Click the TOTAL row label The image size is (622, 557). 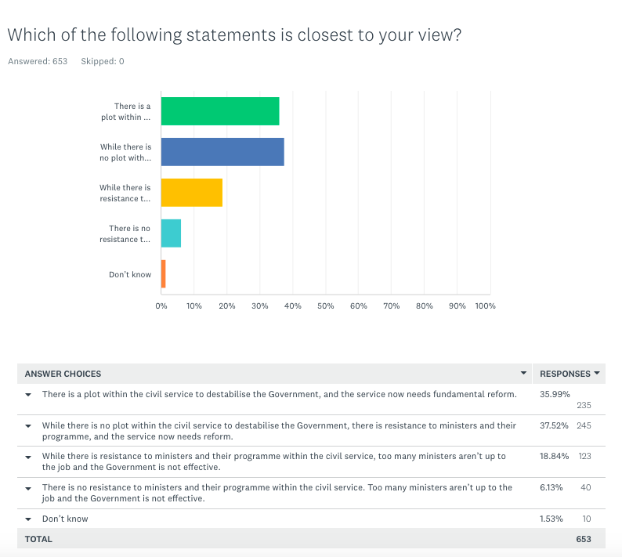coord(38,539)
